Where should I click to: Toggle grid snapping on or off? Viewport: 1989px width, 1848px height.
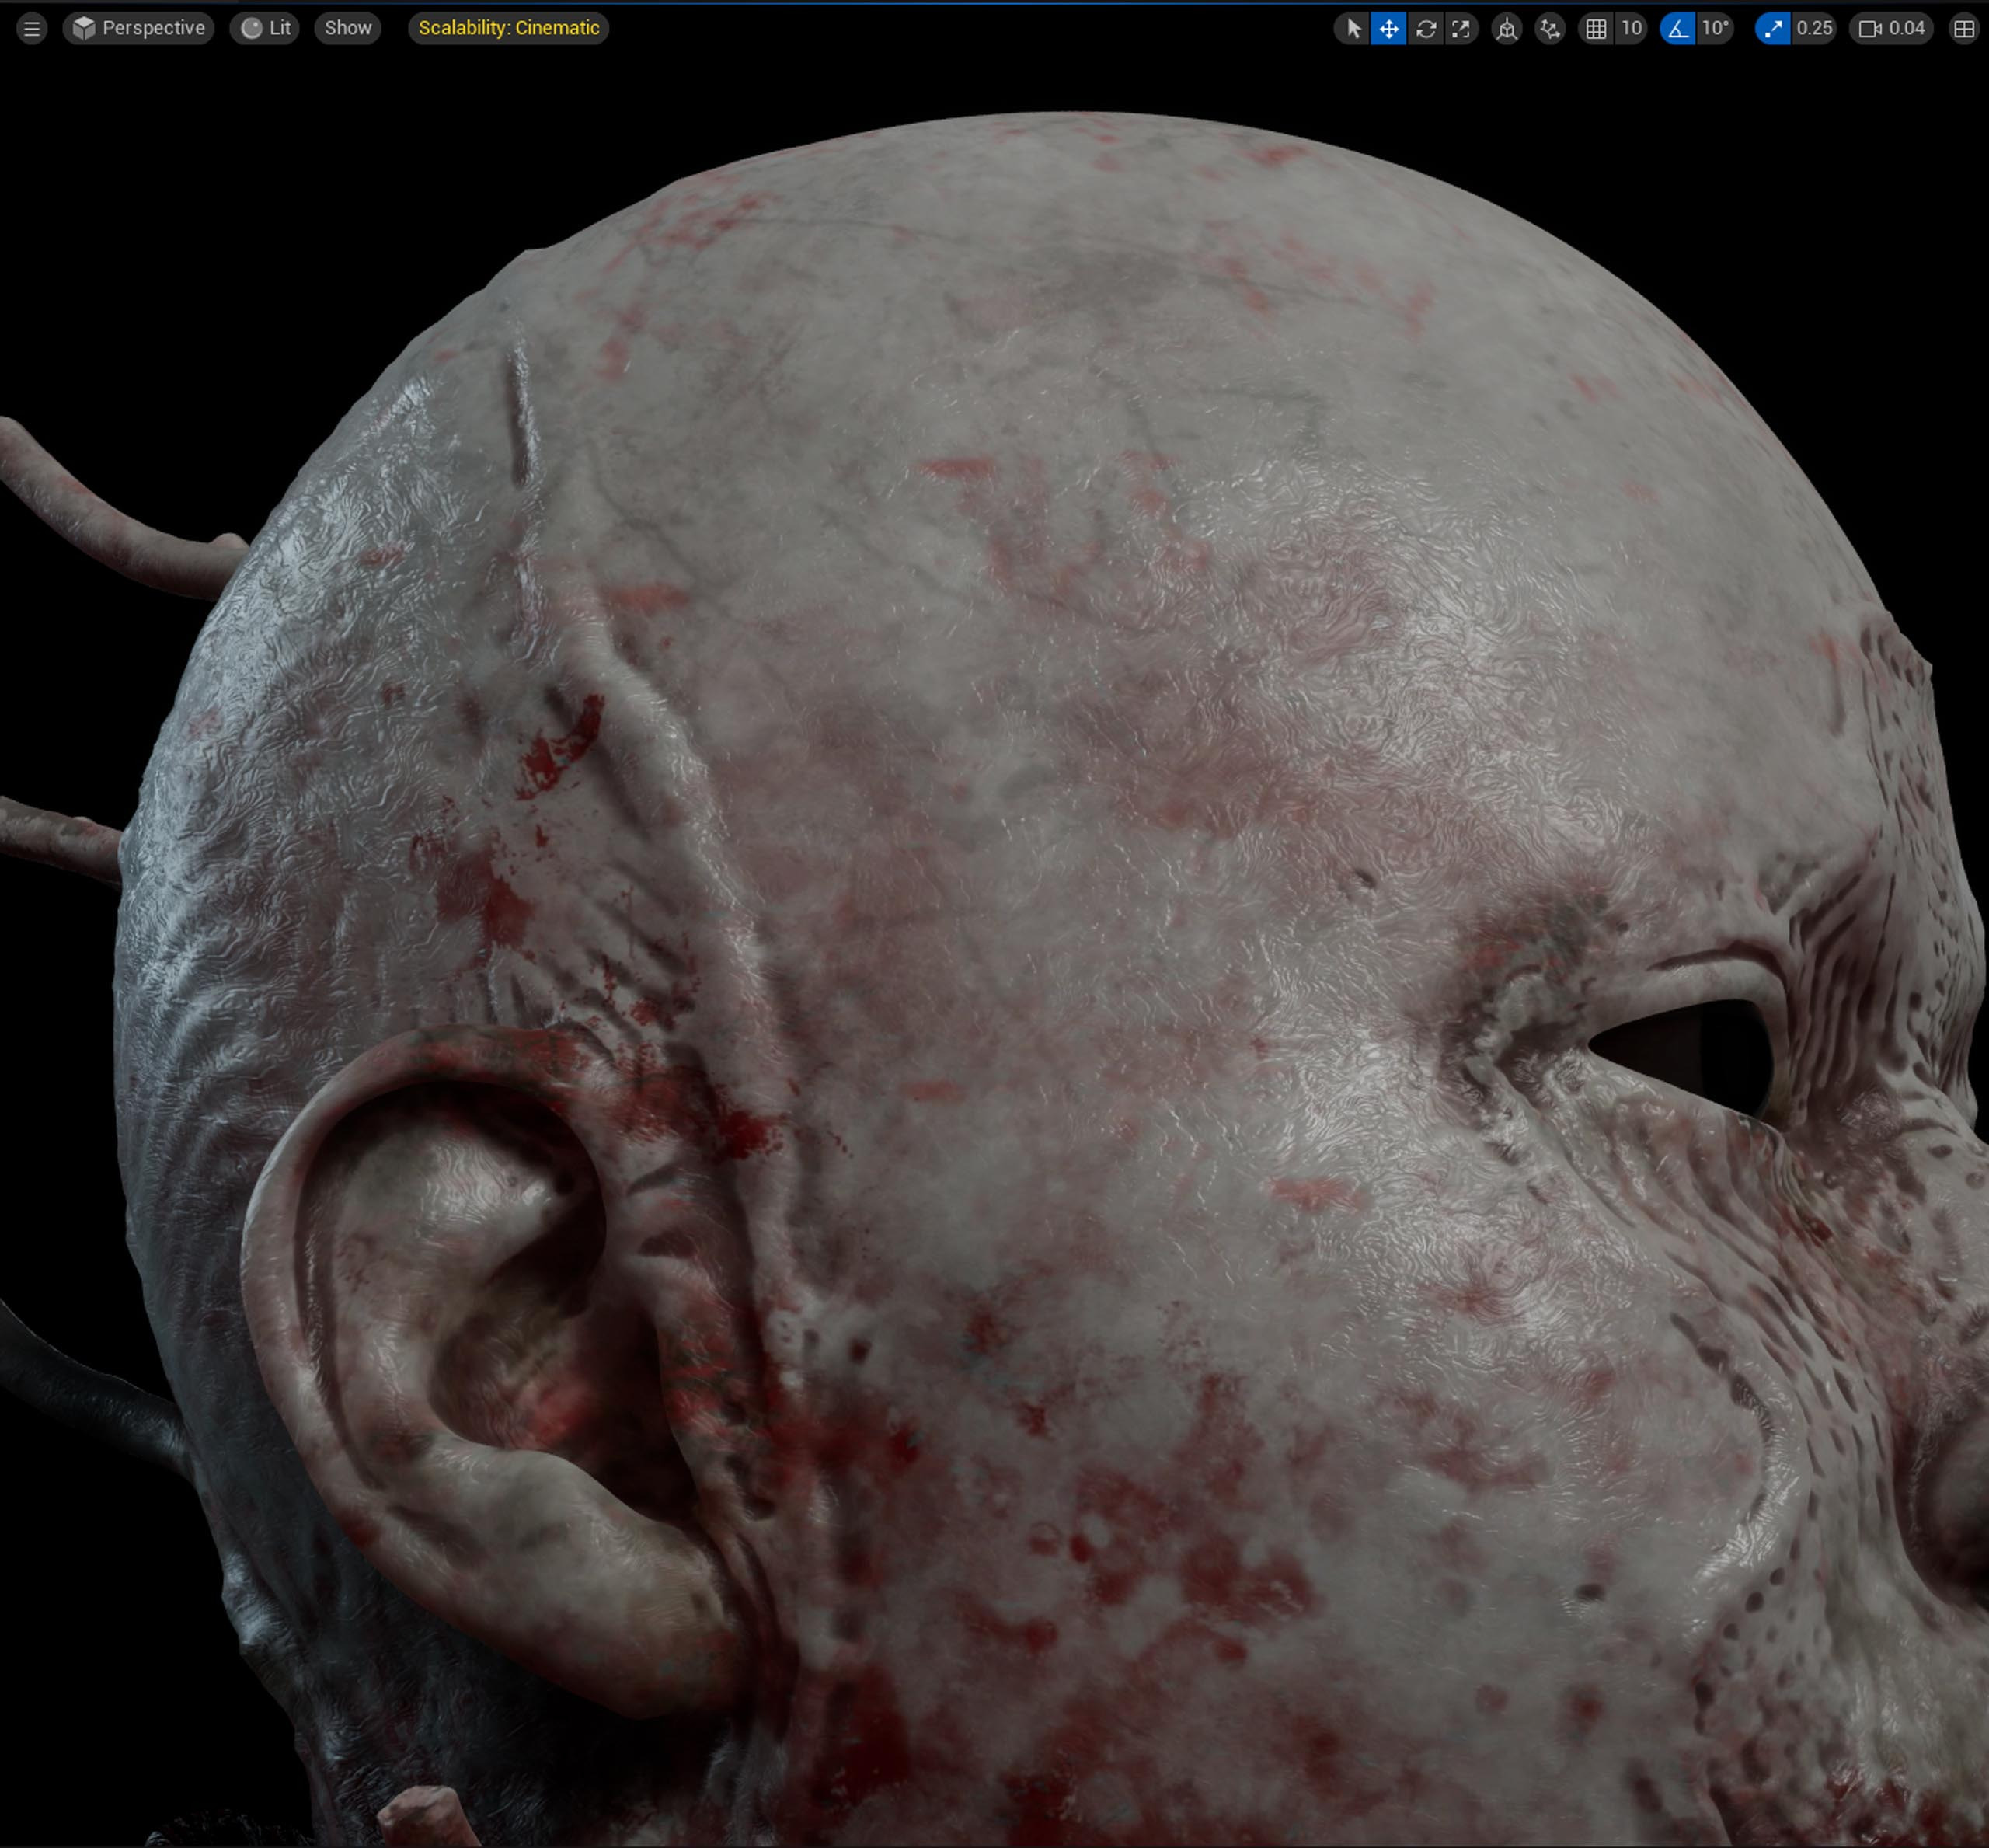1596,29
